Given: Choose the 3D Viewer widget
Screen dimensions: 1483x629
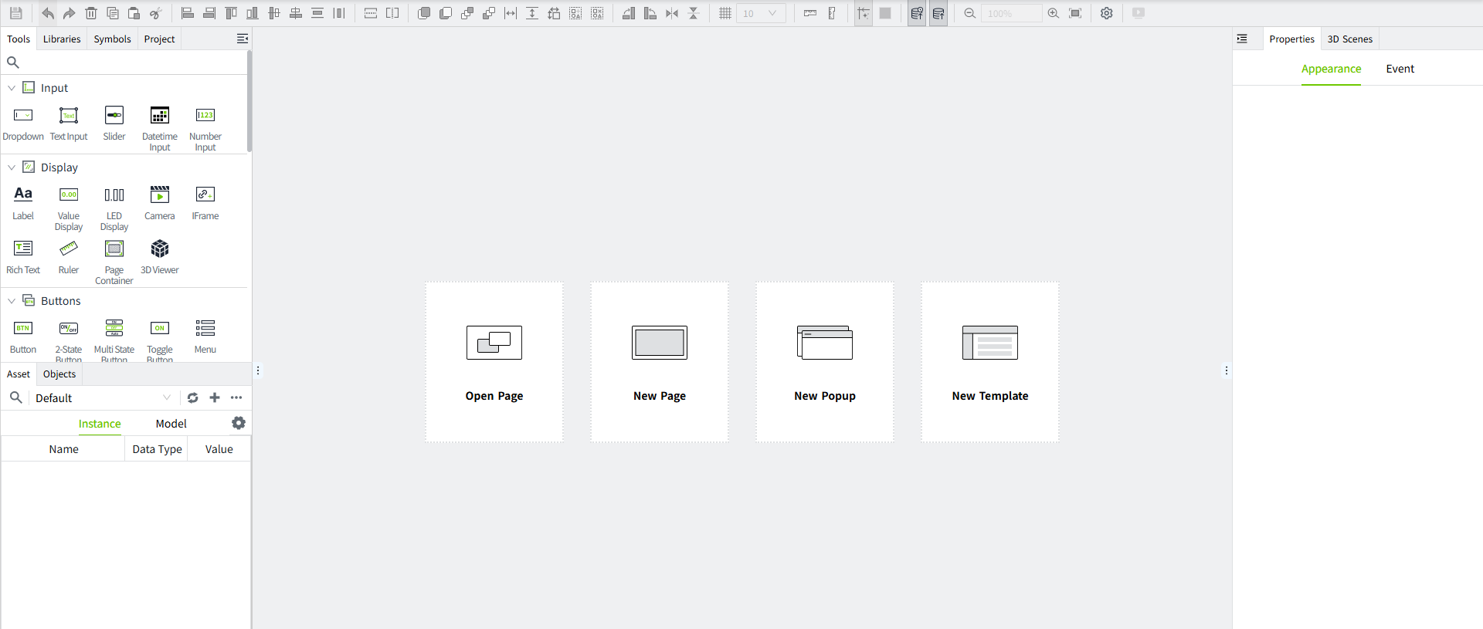Looking at the screenshot, I should click(x=160, y=256).
